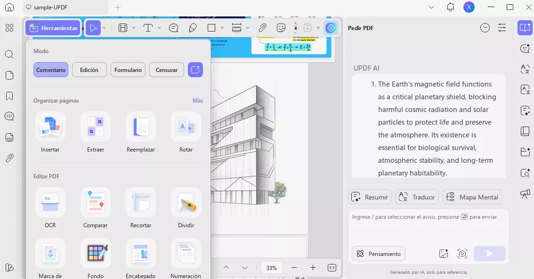The image size is (534, 279).
Task: Click the purple export icon beside Censurar
Action: tap(195, 70)
